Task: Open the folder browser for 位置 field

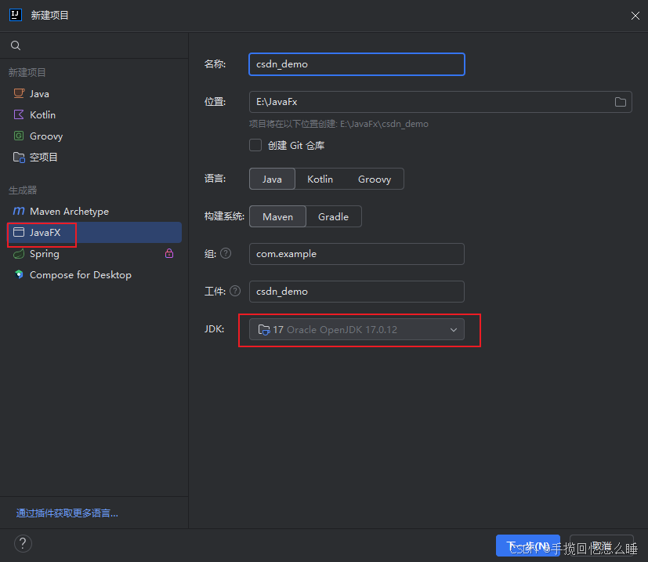Action: tap(619, 101)
